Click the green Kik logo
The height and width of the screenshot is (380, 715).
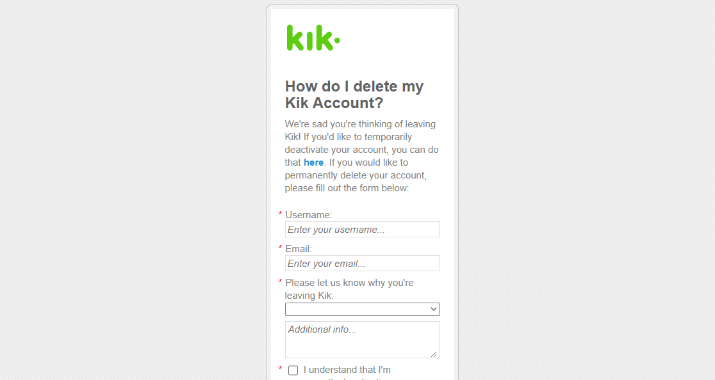tap(313, 38)
